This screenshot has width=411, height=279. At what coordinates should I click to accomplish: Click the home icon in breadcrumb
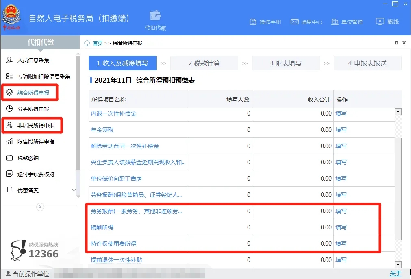87,43
